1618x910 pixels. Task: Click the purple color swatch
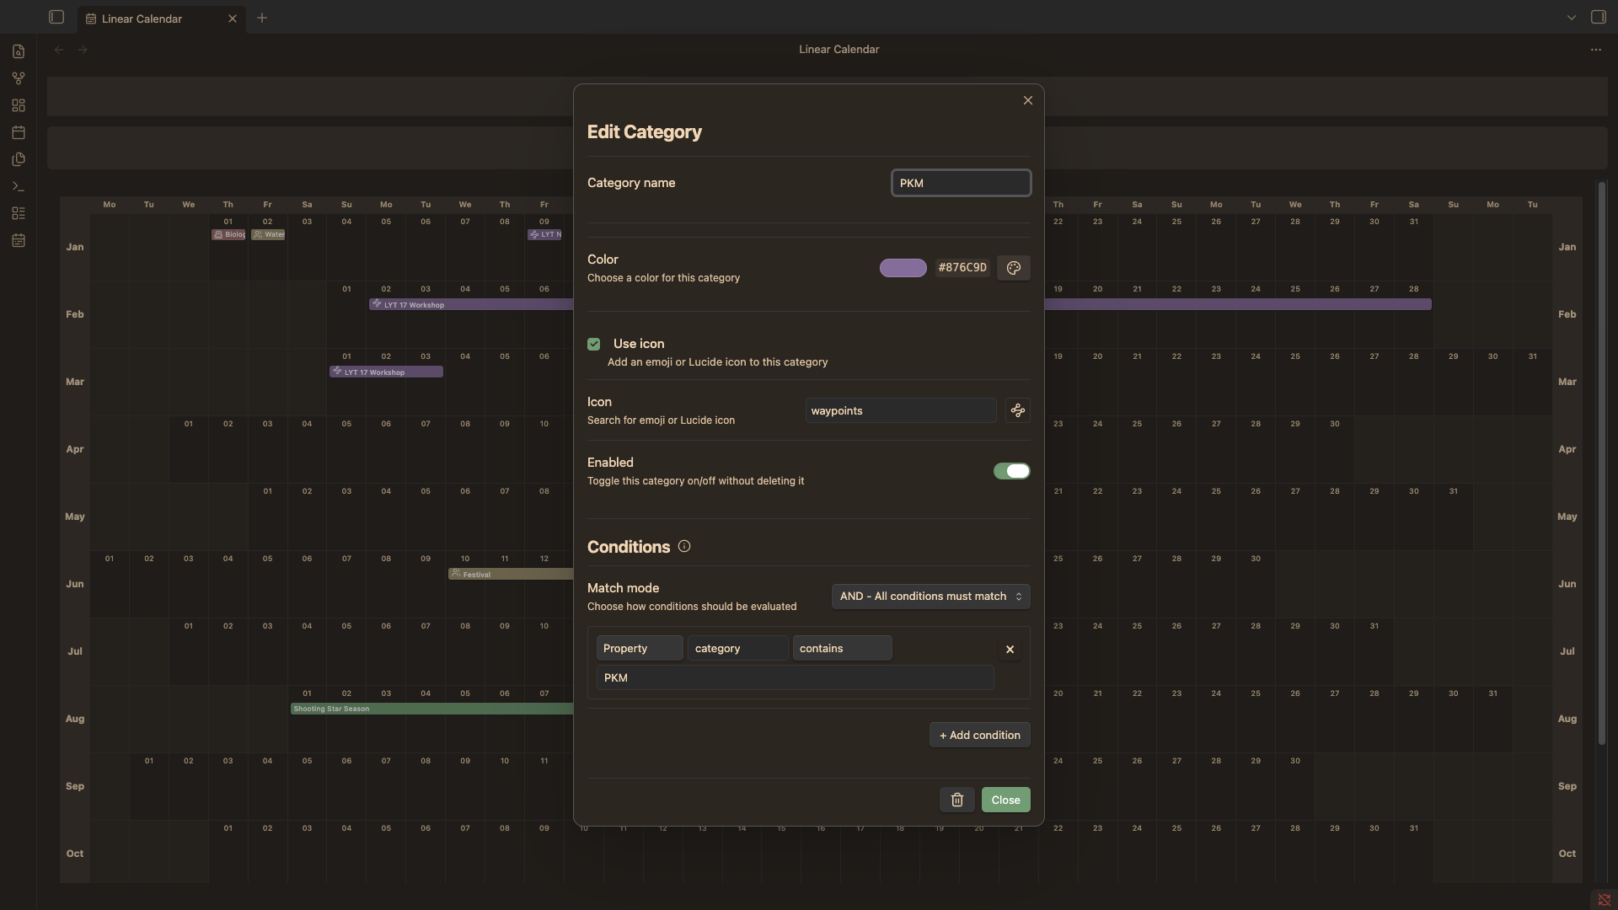coord(903,268)
